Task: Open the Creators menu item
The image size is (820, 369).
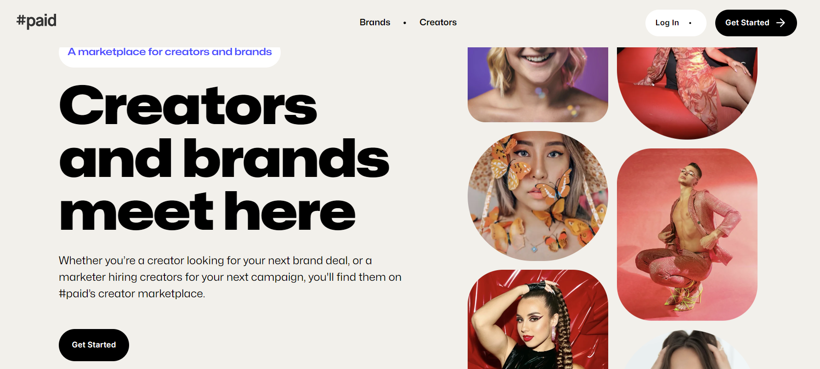Action: tap(438, 22)
